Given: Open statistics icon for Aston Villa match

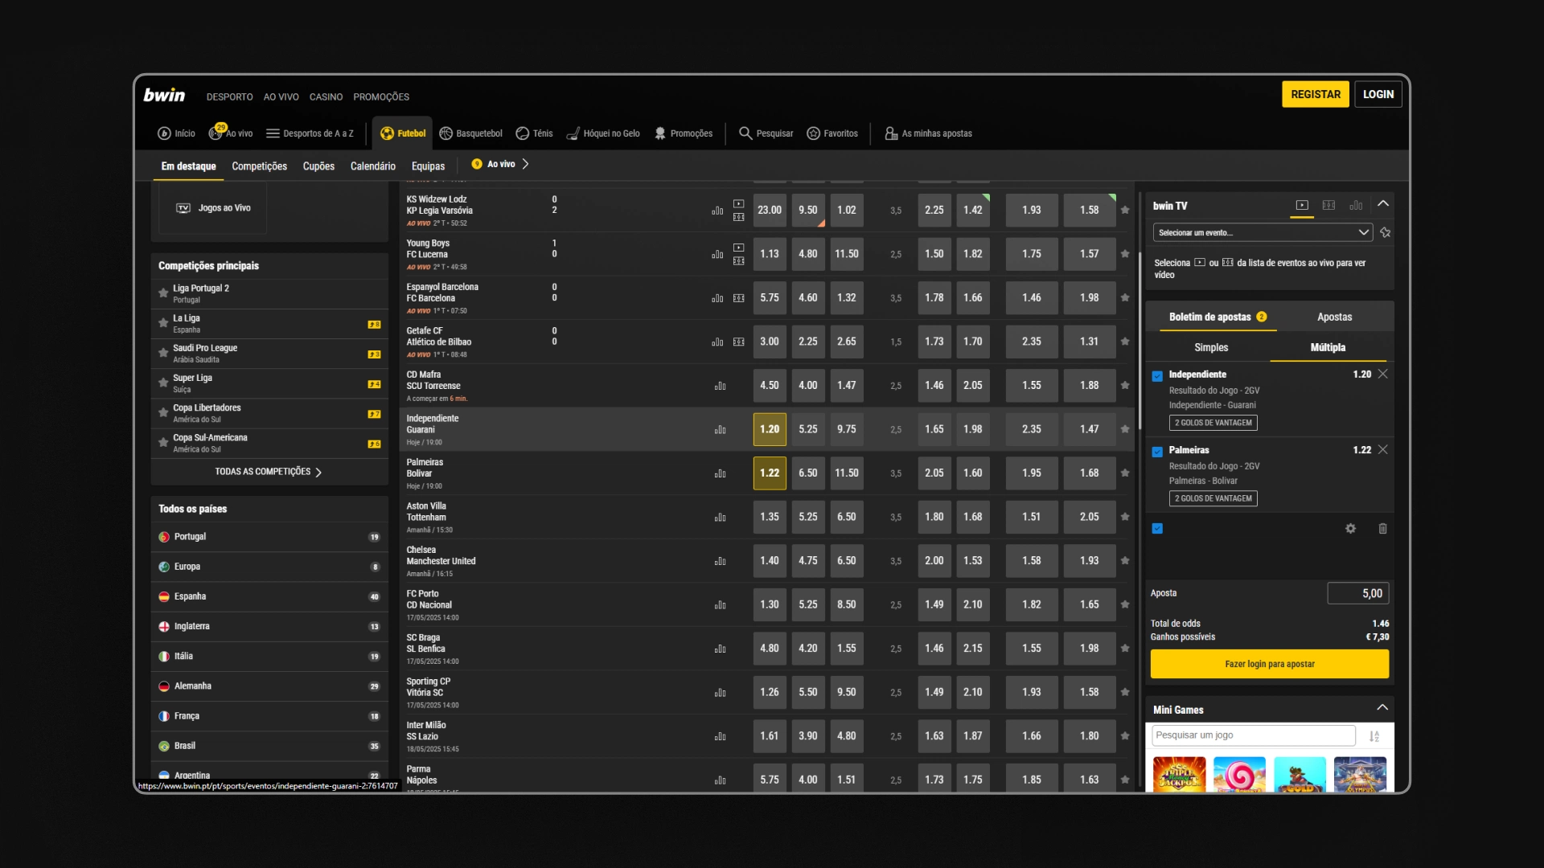Looking at the screenshot, I should [x=720, y=518].
